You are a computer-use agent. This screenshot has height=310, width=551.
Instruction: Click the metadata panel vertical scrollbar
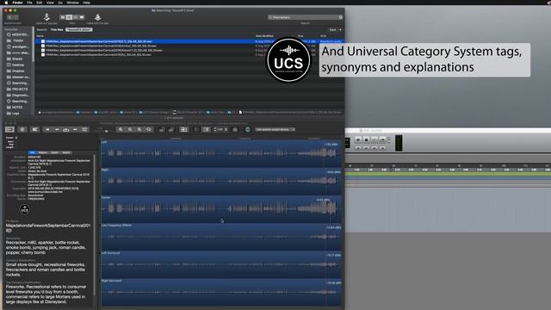click(x=94, y=225)
